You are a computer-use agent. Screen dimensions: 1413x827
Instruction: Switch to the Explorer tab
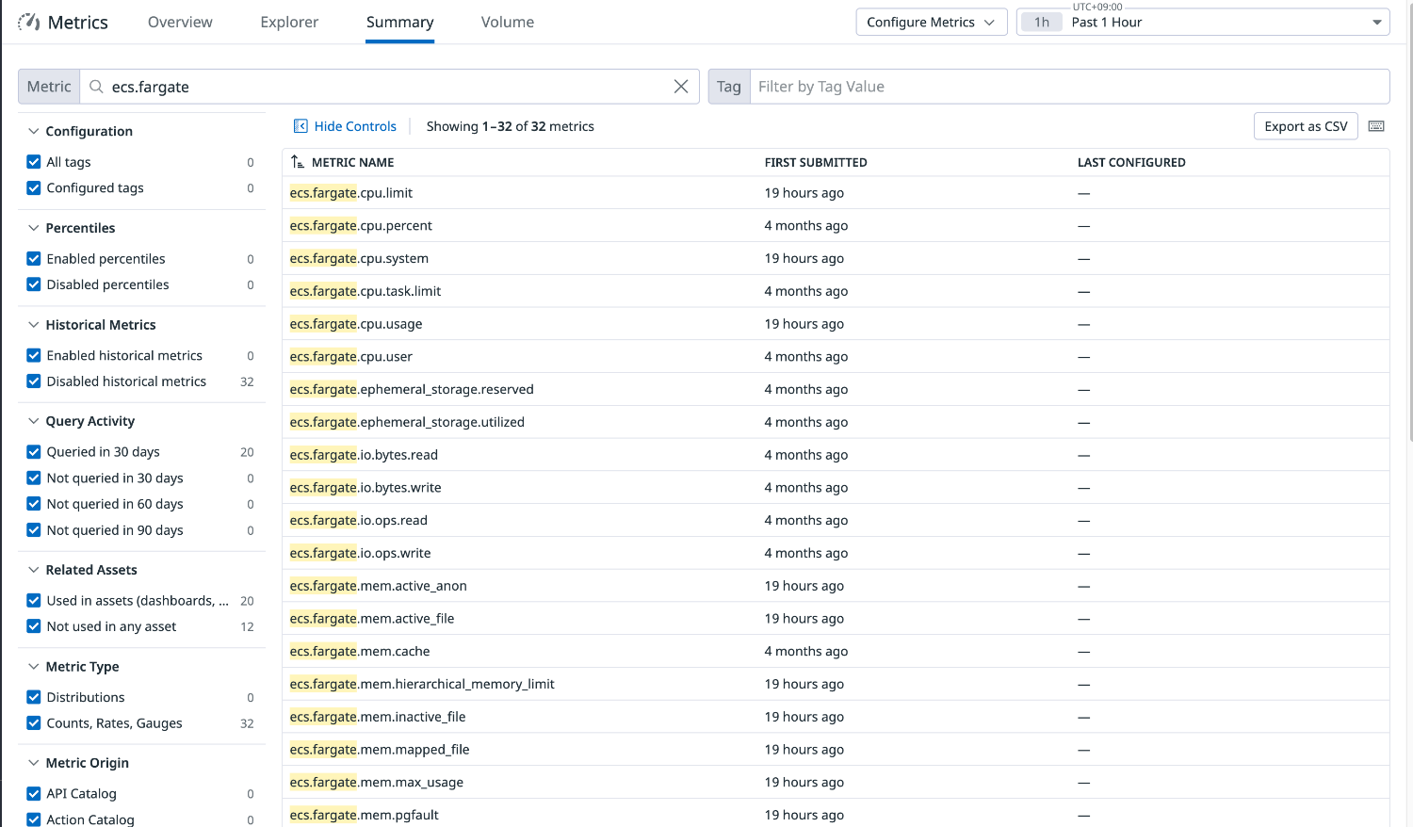288,21
